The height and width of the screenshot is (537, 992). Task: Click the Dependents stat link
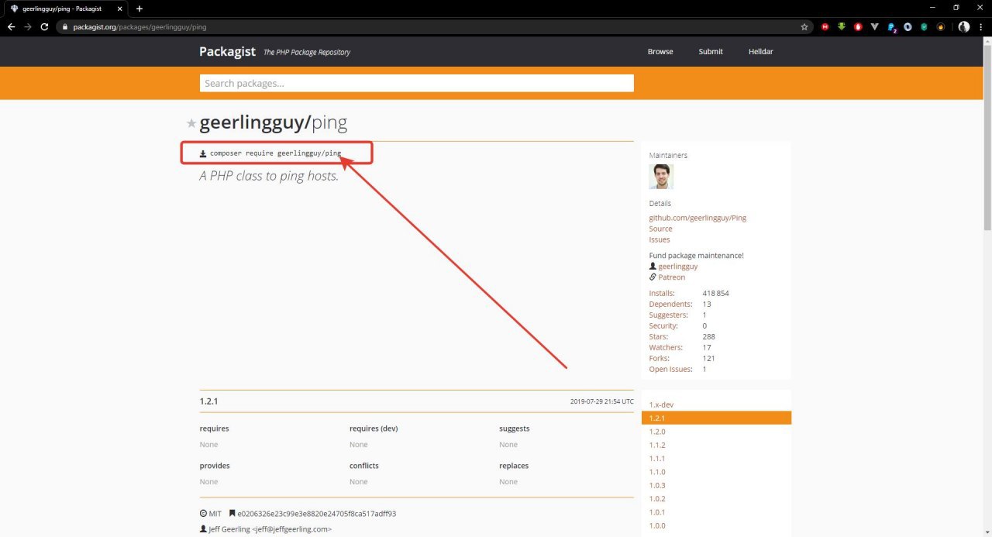point(670,305)
